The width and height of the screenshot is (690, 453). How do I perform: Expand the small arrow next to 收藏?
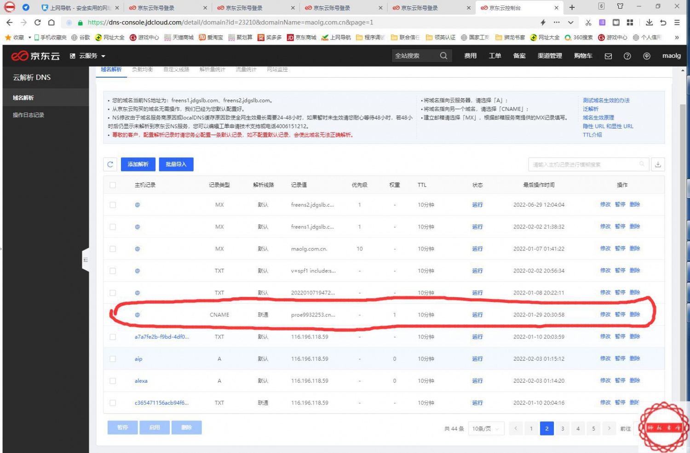tap(29, 37)
